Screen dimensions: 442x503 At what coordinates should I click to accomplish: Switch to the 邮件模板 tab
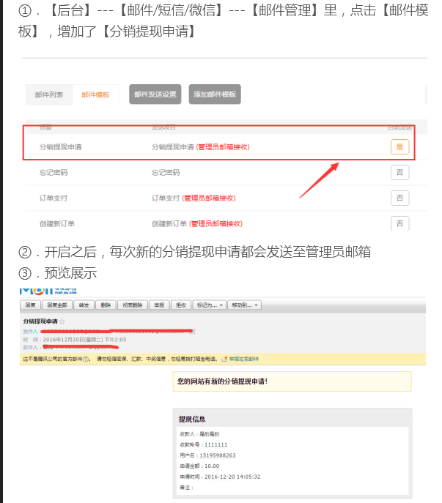tap(95, 95)
